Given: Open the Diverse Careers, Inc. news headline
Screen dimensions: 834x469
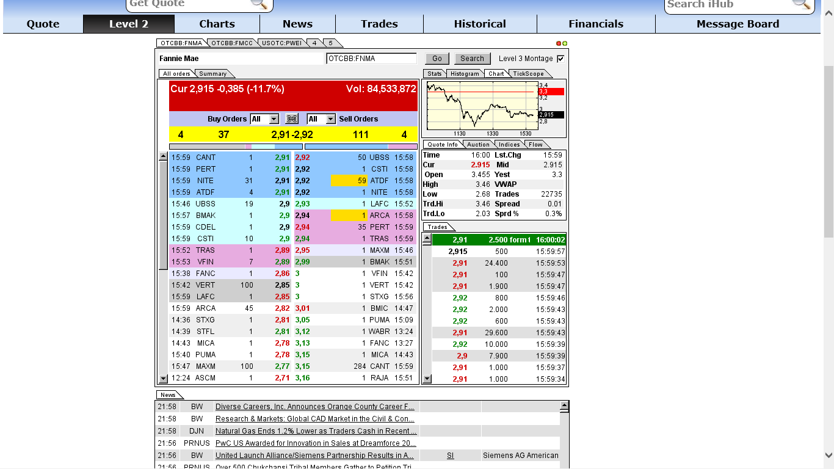Looking at the screenshot, I should 315,407.
